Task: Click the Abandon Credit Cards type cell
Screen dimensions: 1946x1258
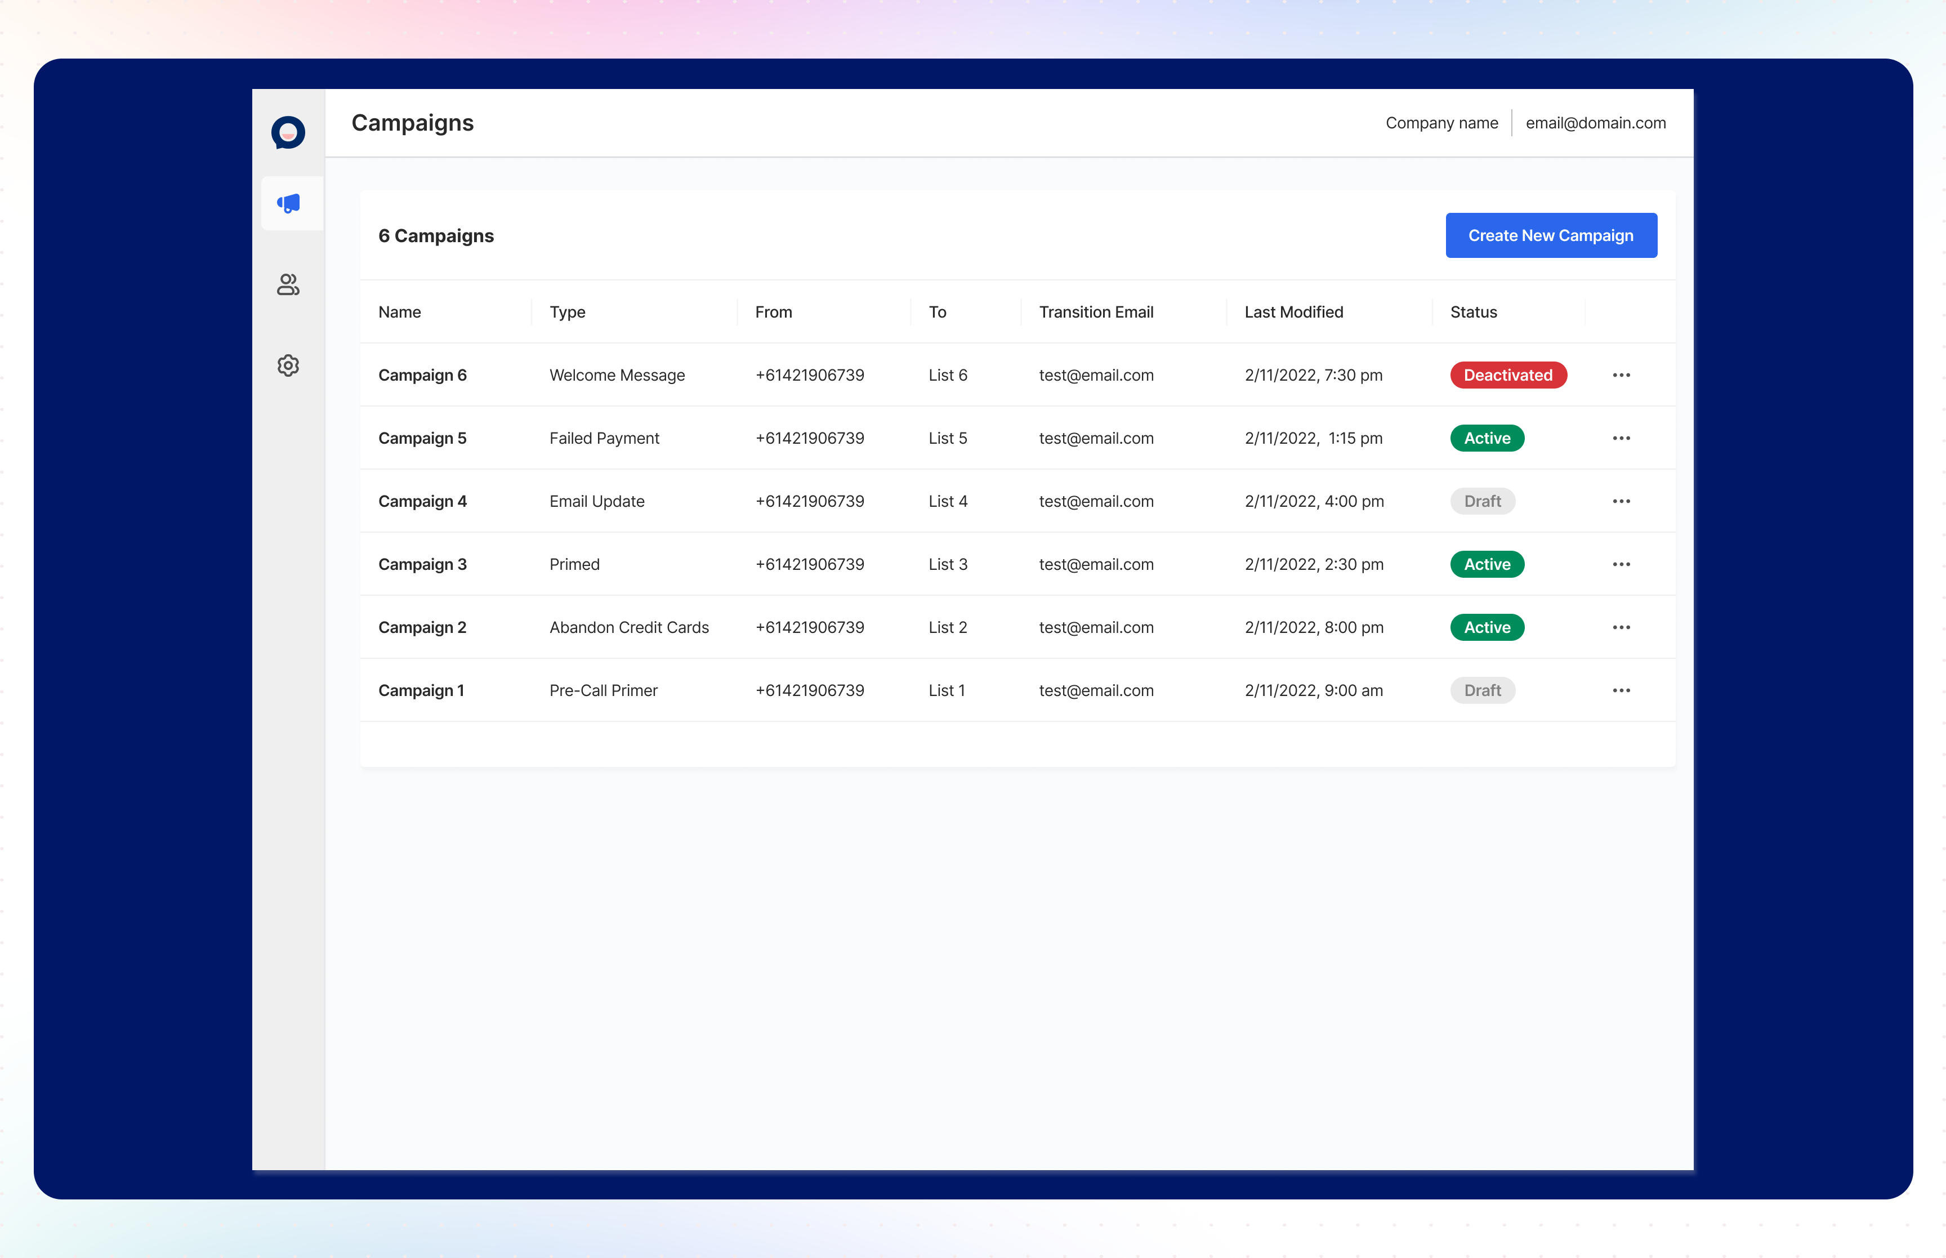Action: tap(629, 627)
